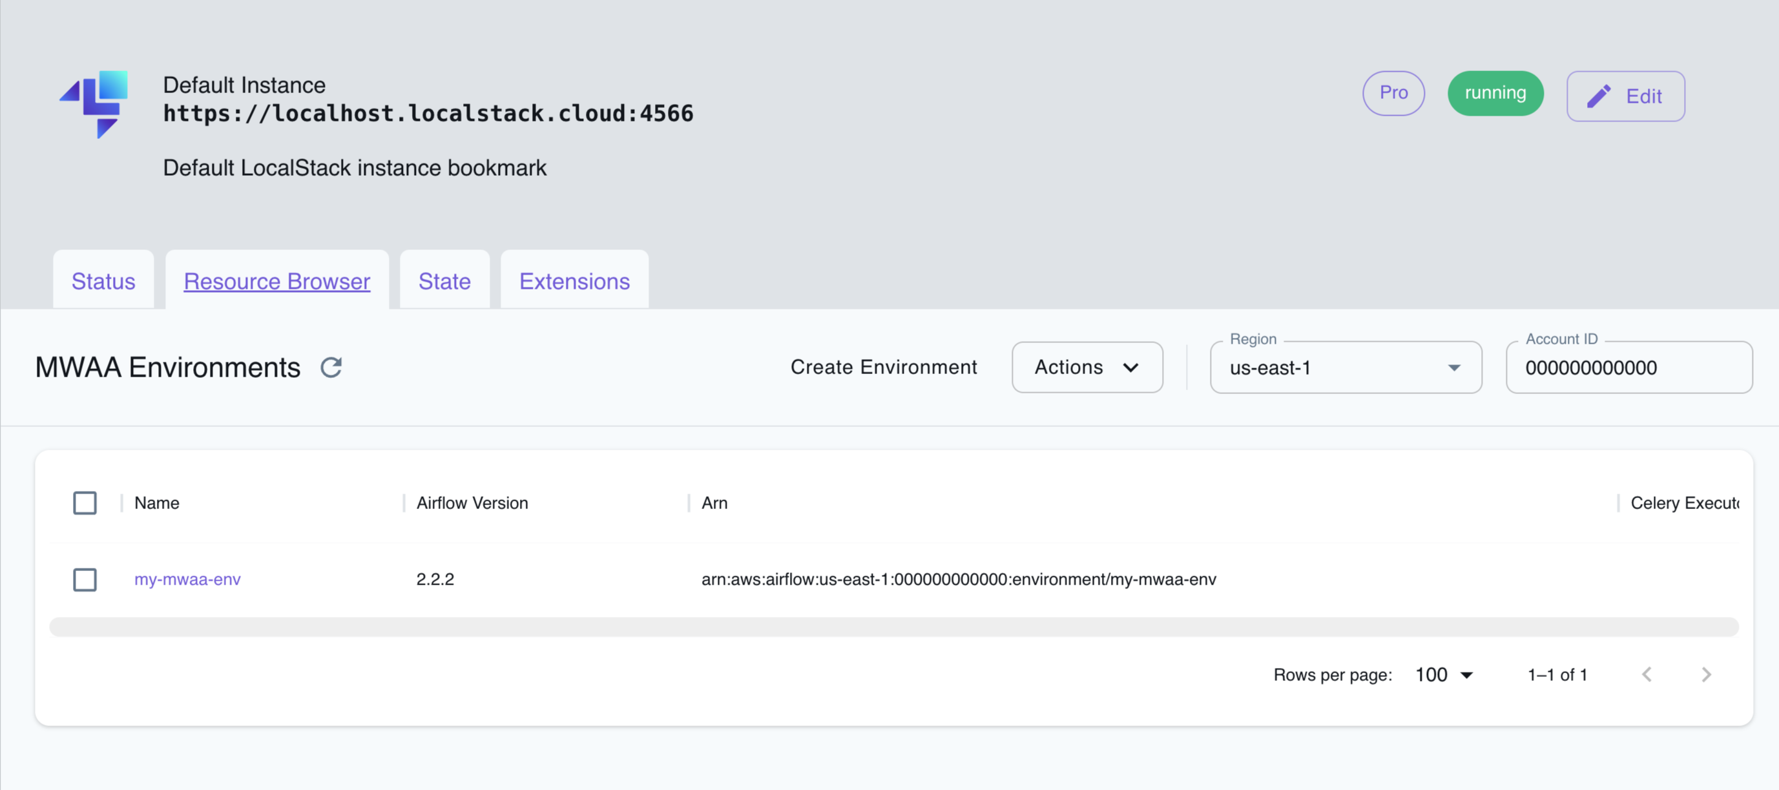The width and height of the screenshot is (1779, 790).
Task: Click the Create Environment button
Action: [884, 367]
